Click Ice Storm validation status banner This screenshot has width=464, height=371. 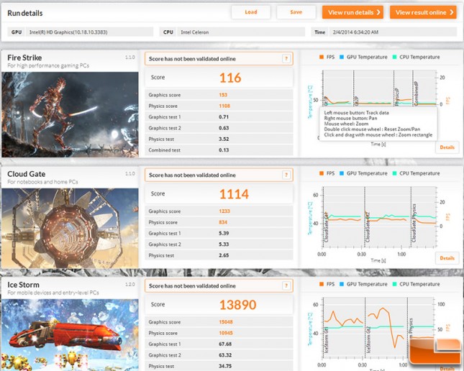(x=219, y=285)
